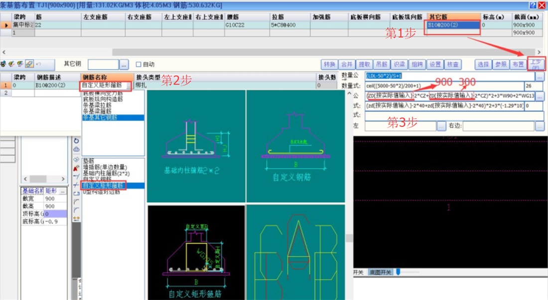The width and height of the screenshot is (548, 300).
Task: Click the 参照 button
Action: 501,65
